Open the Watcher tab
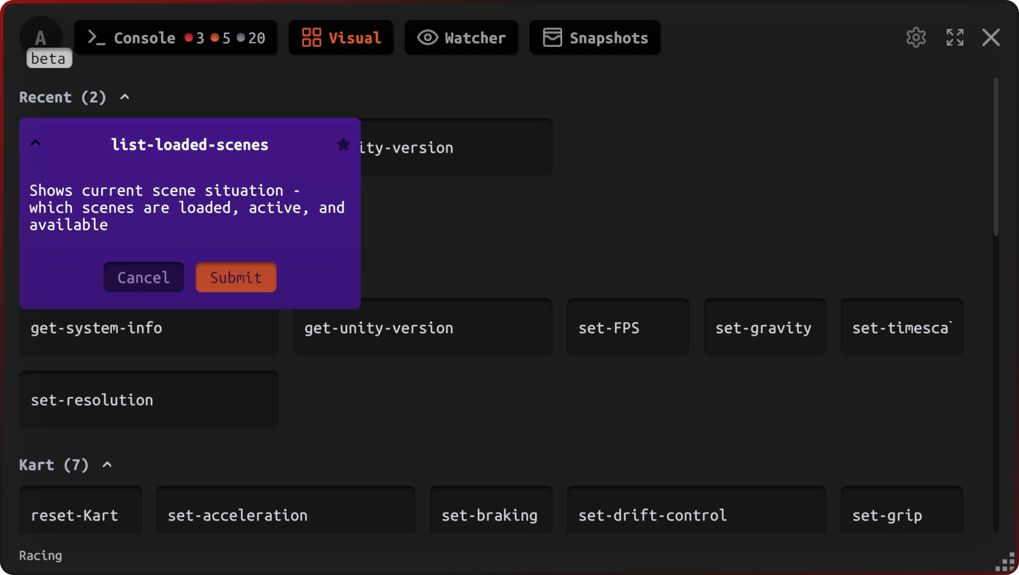1019x575 pixels. [x=461, y=38]
